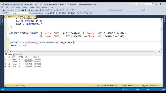166x93 pixels.
Task: Click the Save All icon
Action: pos(26,10)
